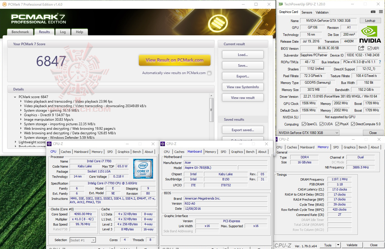Click the Save... button in PCMark
Image resolution: width=385 pixels, height=249 pixels.
click(243, 66)
